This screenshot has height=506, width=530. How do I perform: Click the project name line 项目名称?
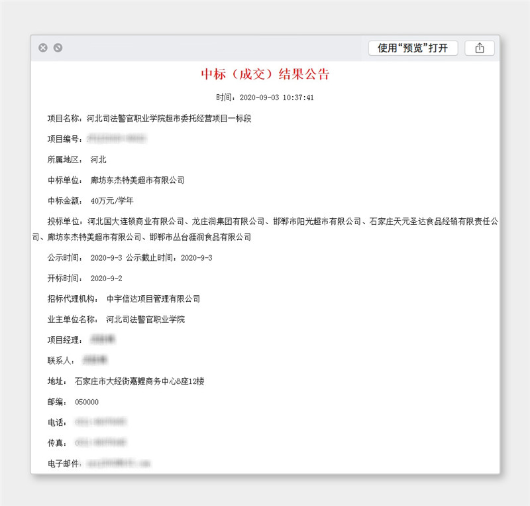tap(149, 119)
